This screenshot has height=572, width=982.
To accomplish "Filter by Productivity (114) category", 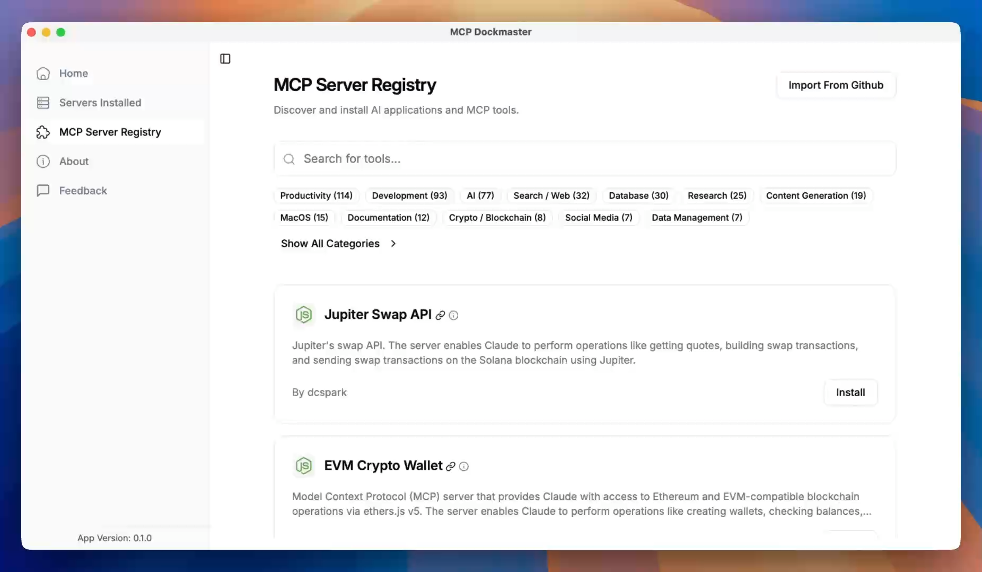I will [x=317, y=195].
